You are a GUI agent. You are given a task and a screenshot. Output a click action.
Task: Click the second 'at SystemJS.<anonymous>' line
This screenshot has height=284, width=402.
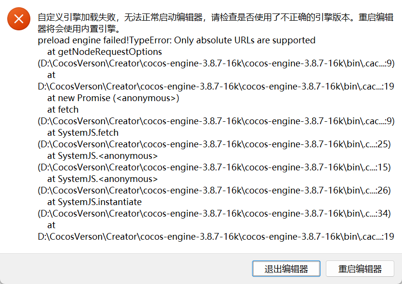(x=102, y=179)
